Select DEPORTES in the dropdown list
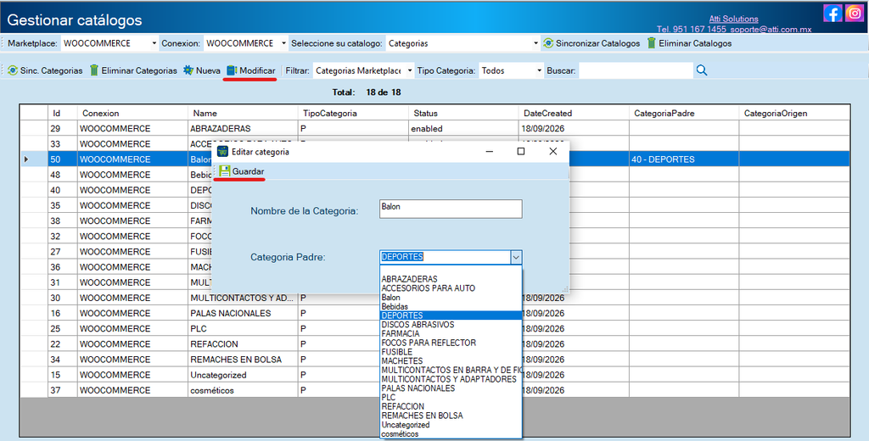The image size is (869, 441). coord(451,315)
